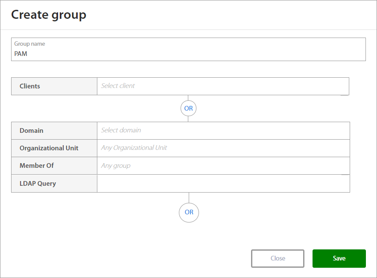Image resolution: width=377 pixels, height=278 pixels.
Task: Focus the LDAP Query text box
Action: click(223, 184)
